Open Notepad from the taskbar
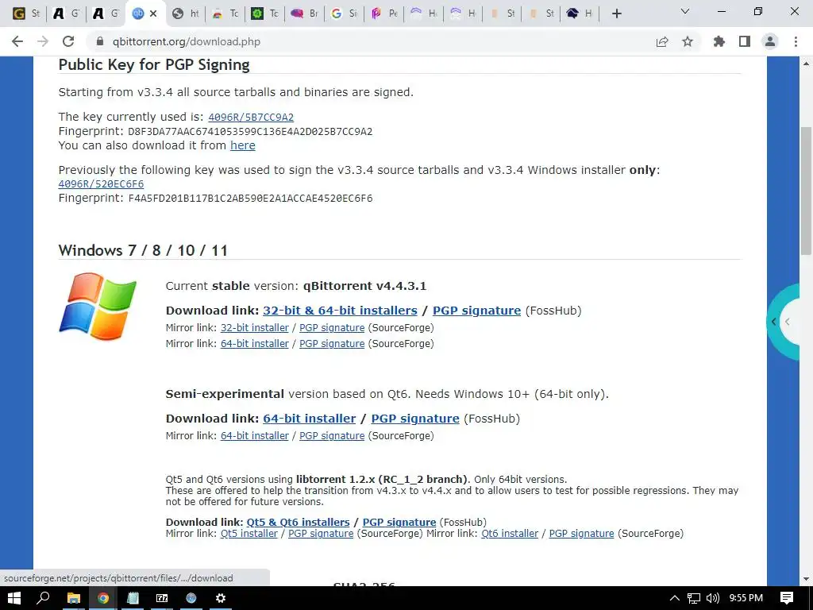 click(x=133, y=598)
